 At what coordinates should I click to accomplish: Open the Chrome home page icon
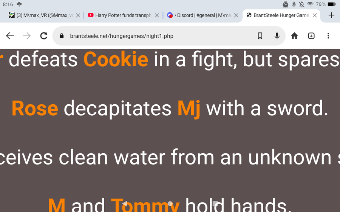(x=294, y=36)
